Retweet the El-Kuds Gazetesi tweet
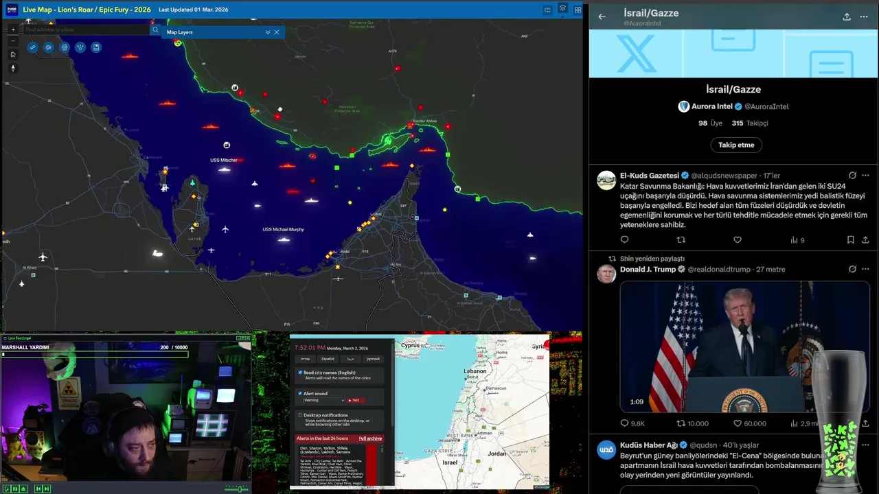879x494 pixels. pyautogui.click(x=681, y=240)
